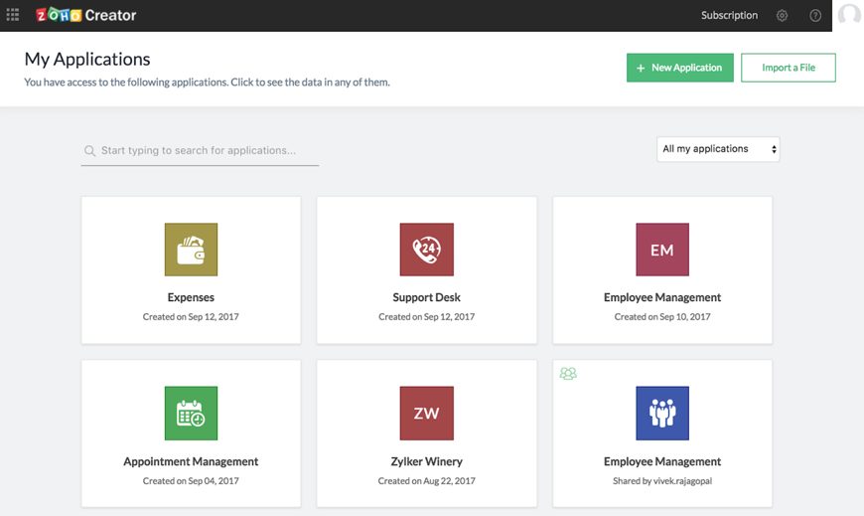Click the ZW Zylker Winery icon
Image resolution: width=864 pixels, height=516 pixels.
(426, 414)
